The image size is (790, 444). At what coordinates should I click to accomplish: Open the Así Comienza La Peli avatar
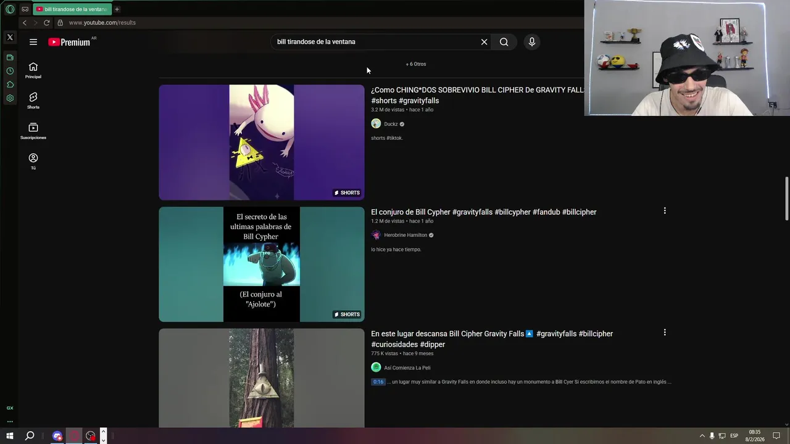click(x=376, y=368)
